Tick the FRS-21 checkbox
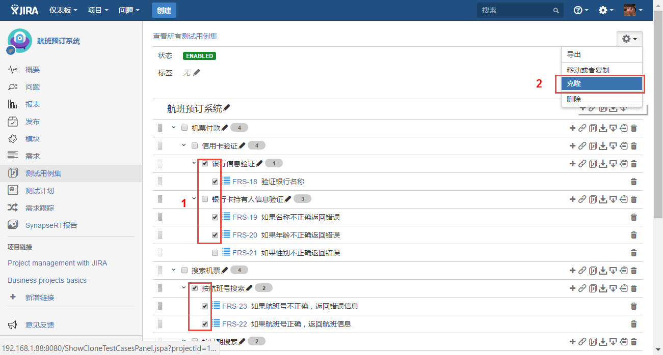This screenshot has height=355, width=663. pos(215,253)
